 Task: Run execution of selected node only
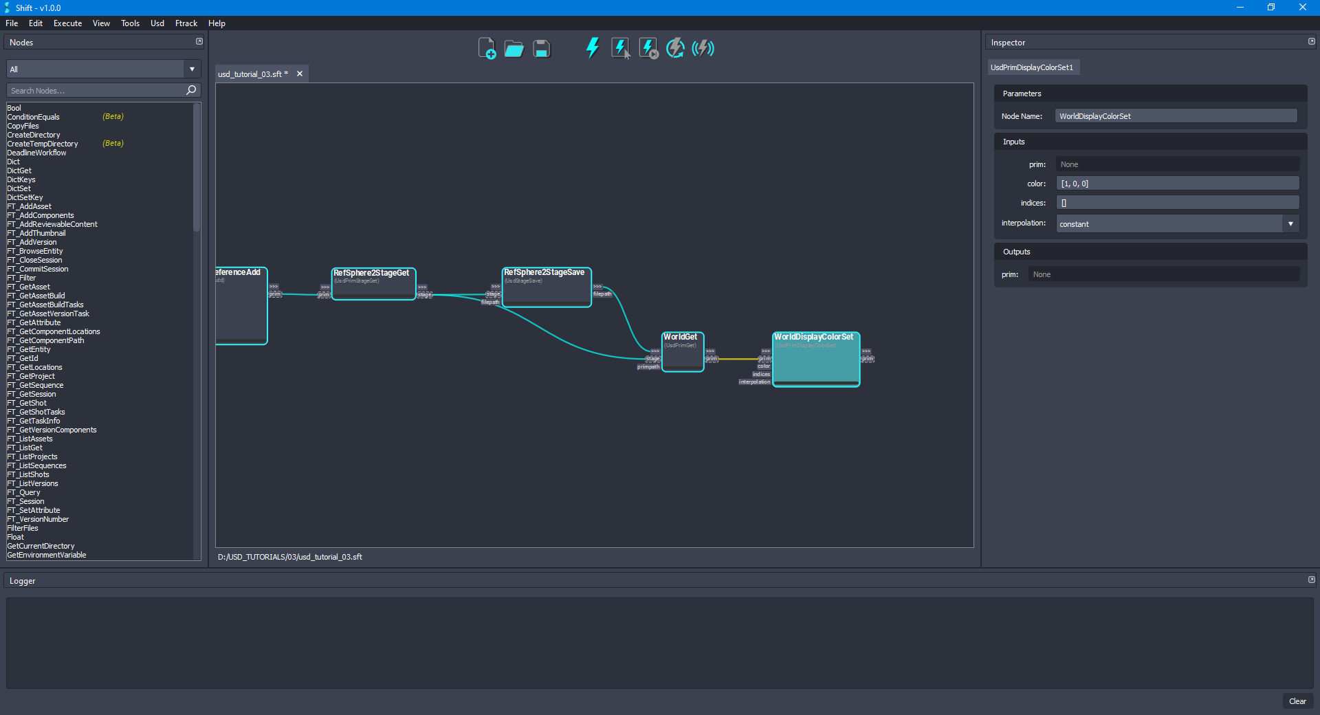coord(621,48)
